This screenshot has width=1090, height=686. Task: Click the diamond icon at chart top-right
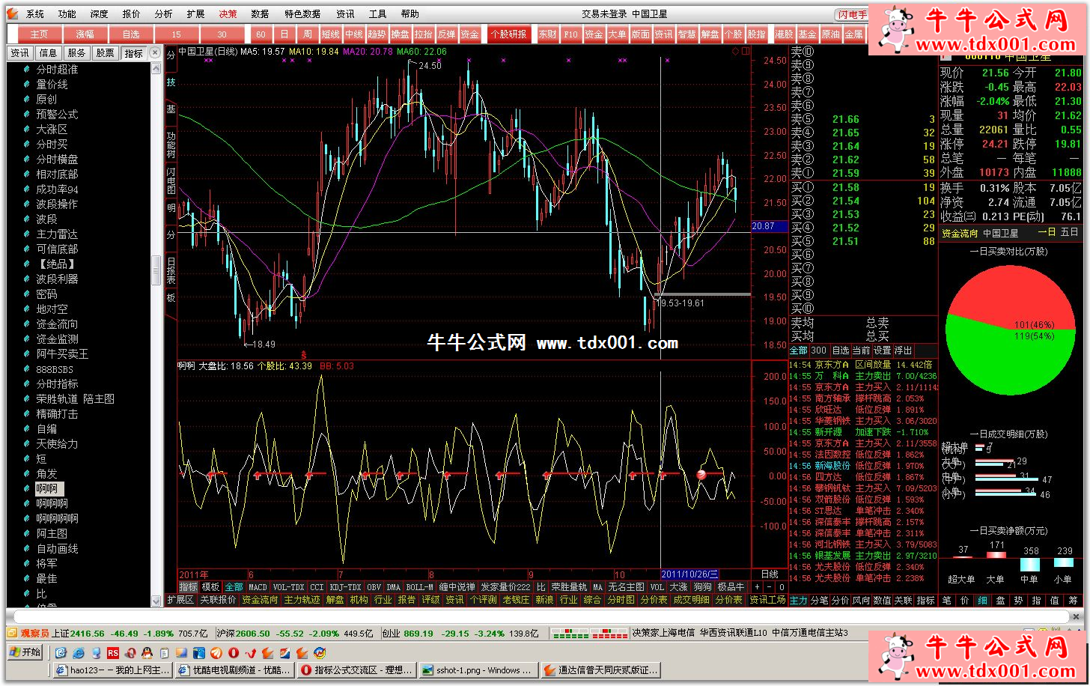pyautogui.click(x=735, y=52)
